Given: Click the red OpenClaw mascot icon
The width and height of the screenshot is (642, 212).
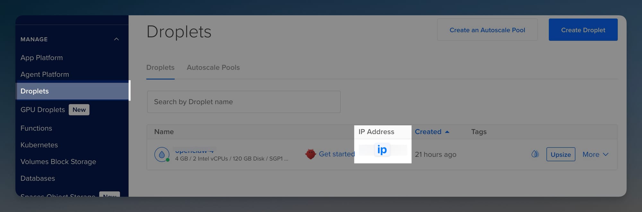Looking at the screenshot, I should (x=310, y=154).
